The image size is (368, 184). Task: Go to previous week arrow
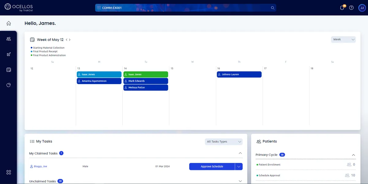coord(67,40)
